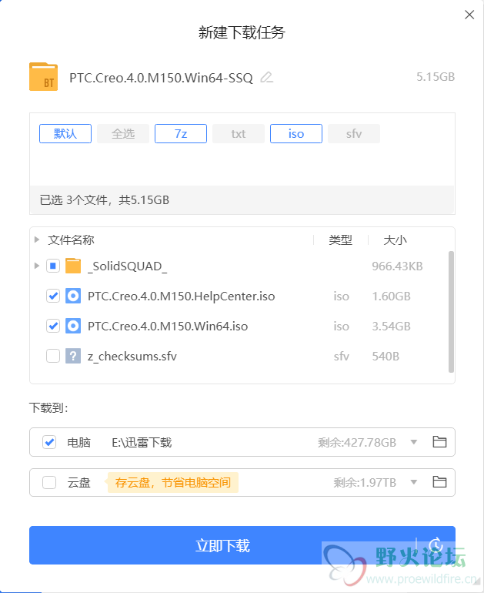Screen dimensions: 484x593
Task: Click the 1.60GB size value
Action: (391, 296)
